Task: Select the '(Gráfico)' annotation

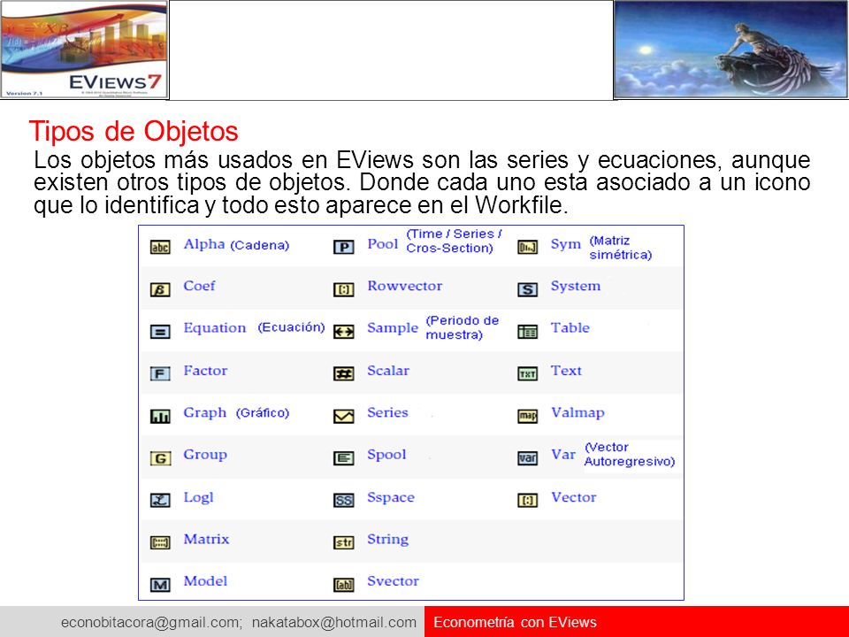Action: click(x=263, y=413)
